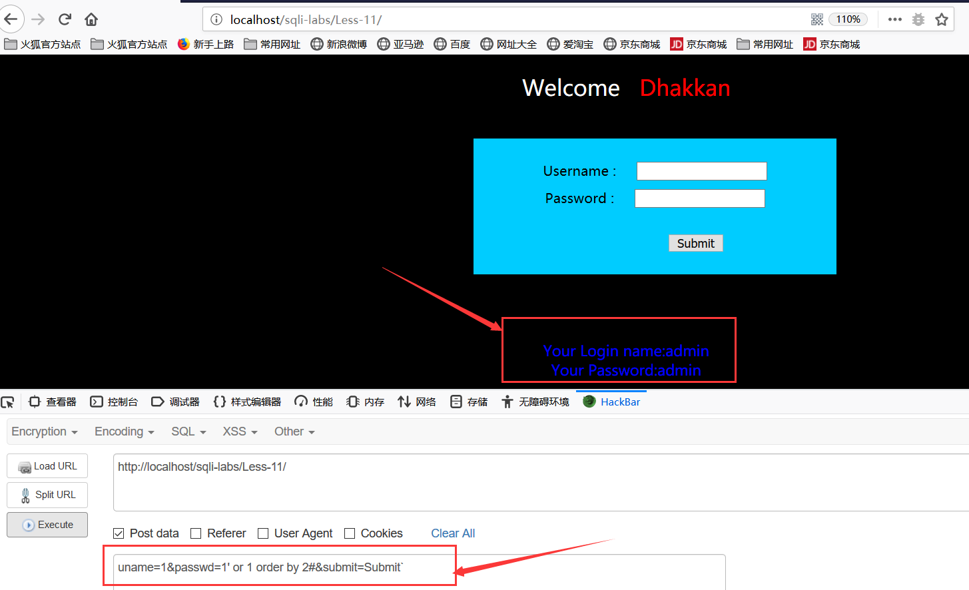Screen dimensions: 969x590
Task: Open the QR code icon in the address bar
Action: tap(816, 19)
